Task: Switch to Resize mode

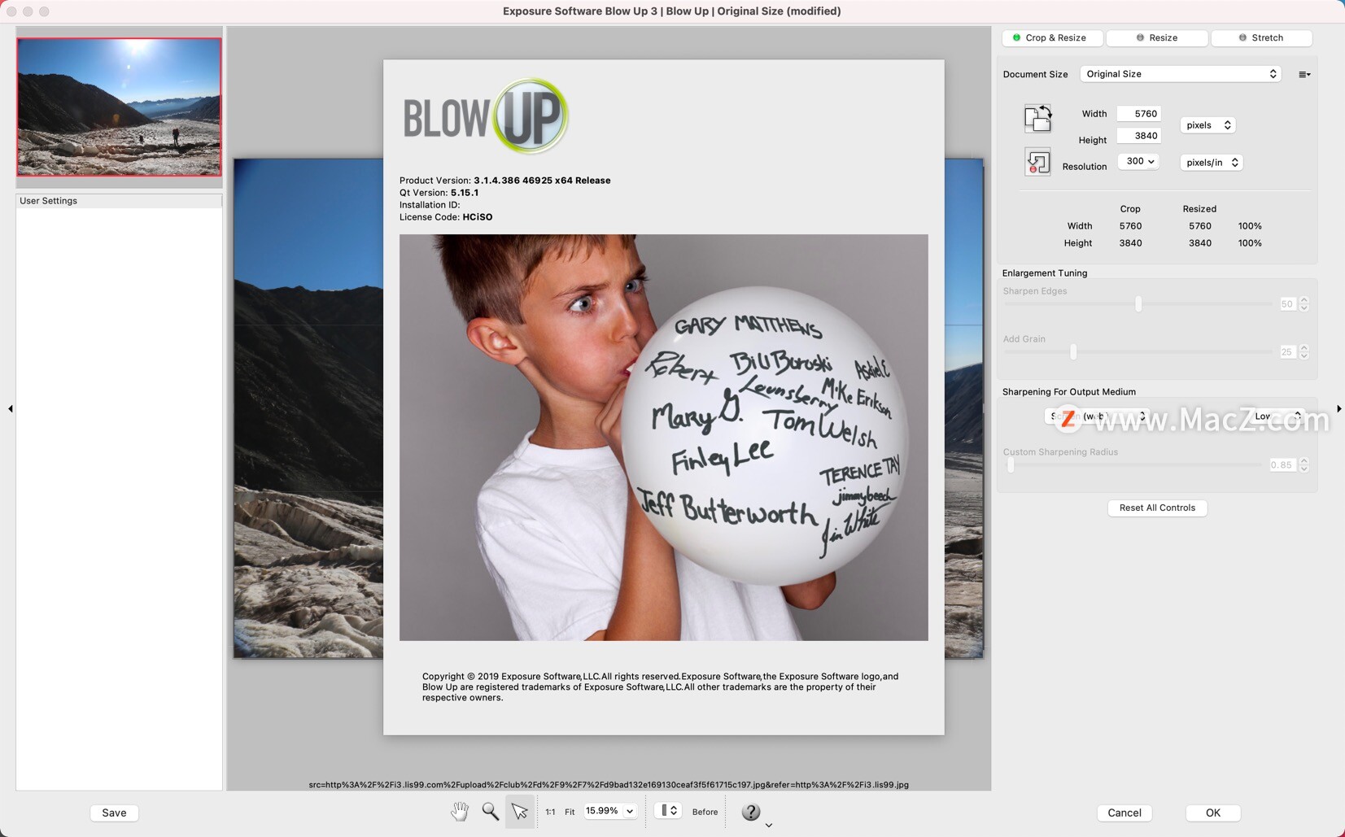Action: click(1156, 37)
